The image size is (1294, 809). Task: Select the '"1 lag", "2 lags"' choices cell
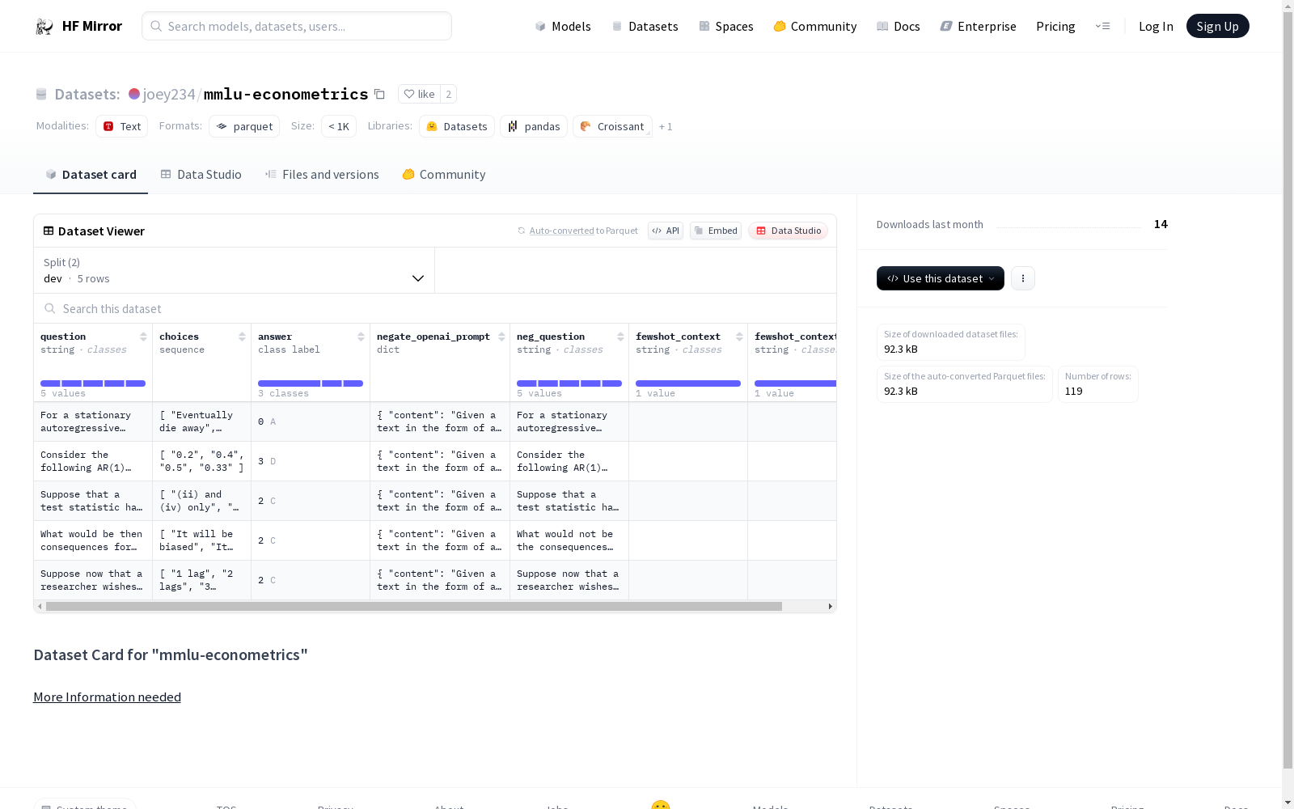201,580
